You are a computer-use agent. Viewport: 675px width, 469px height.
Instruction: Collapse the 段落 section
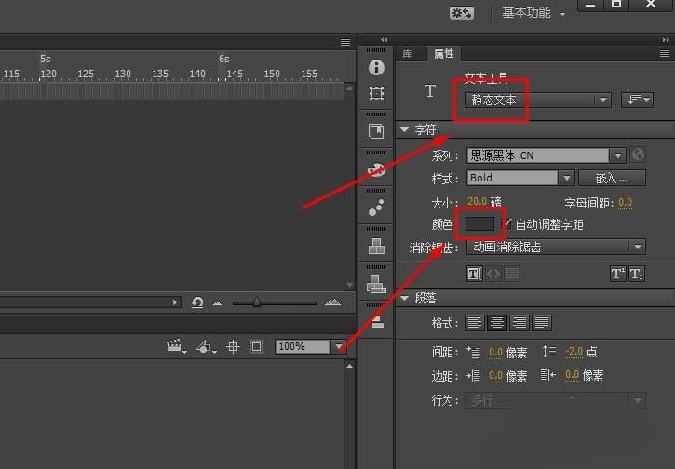[404, 298]
